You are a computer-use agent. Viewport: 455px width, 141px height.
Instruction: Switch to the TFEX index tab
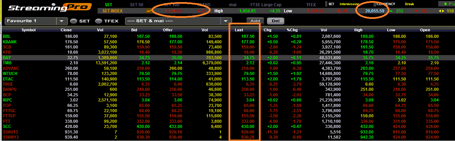(311, 4)
